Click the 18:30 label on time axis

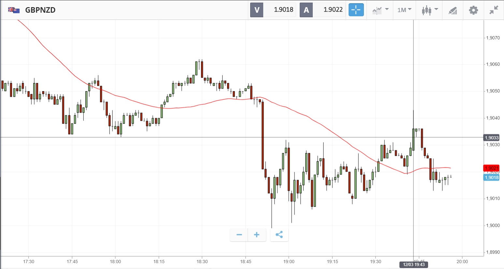point(202,262)
